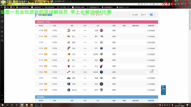
Task: Open the Windows Start menu
Action: [x=2, y=105]
